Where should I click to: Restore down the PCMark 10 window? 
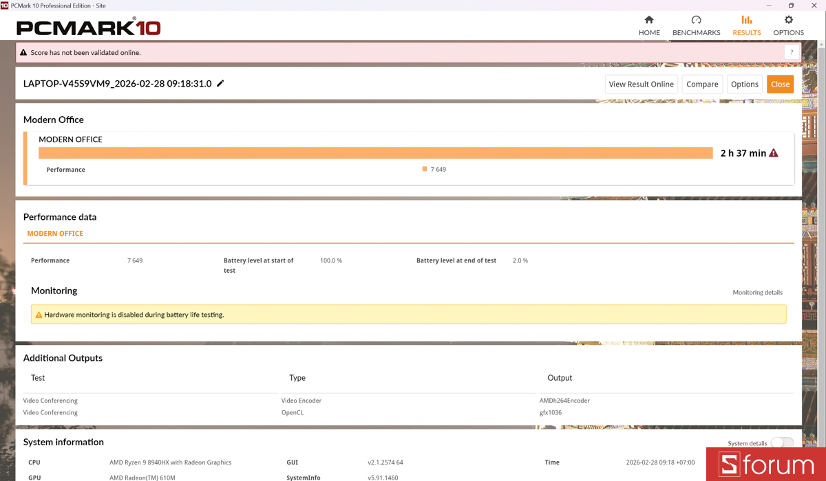coord(791,5)
